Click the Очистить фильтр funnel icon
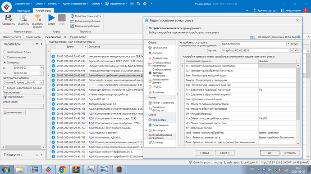Viewport: 311px width, 174px height. (37, 18)
